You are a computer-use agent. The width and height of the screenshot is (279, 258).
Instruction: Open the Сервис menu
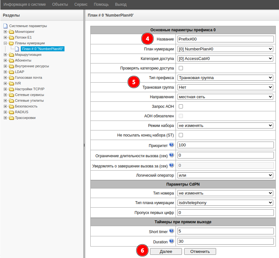click(x=81, y=4)
